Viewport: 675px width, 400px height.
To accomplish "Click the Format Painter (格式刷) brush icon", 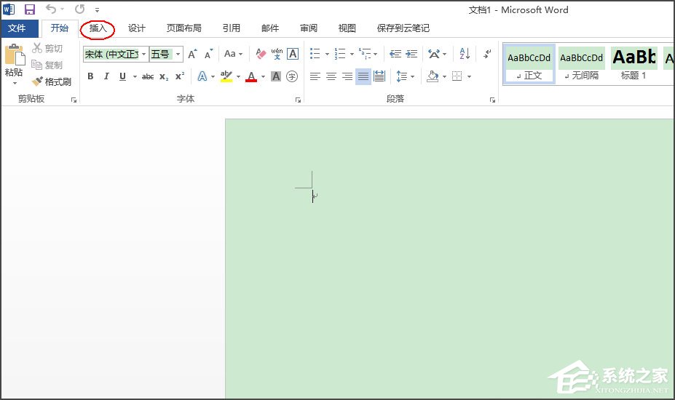I will [38, 81].
